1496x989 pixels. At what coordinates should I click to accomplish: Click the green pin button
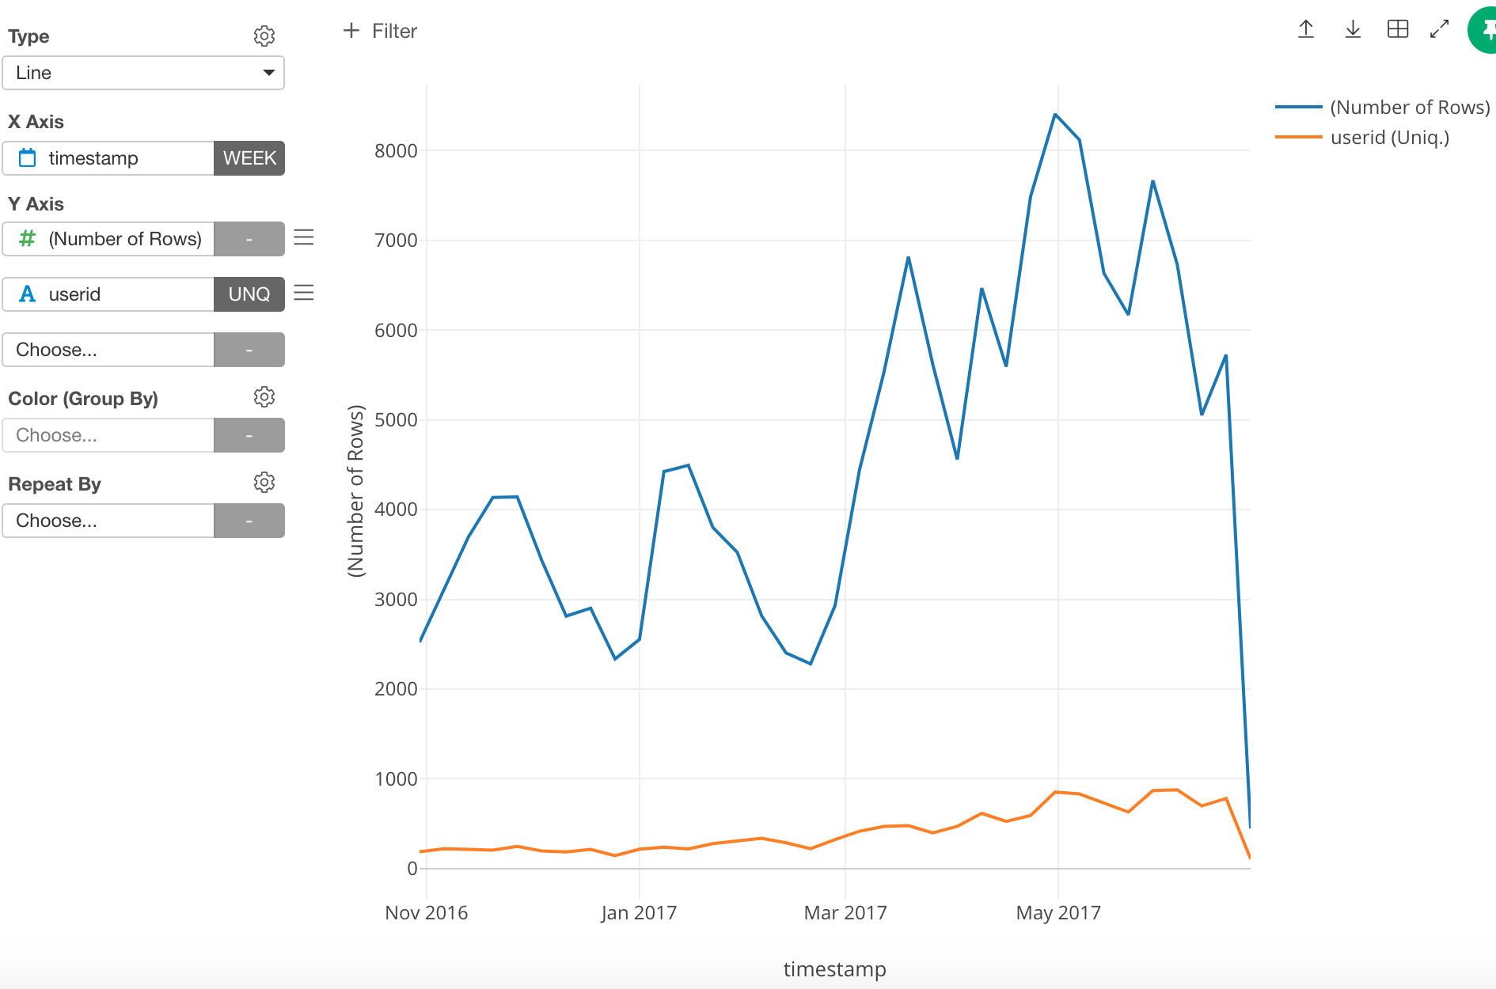pyautogui.click(x=1483, y=30)
